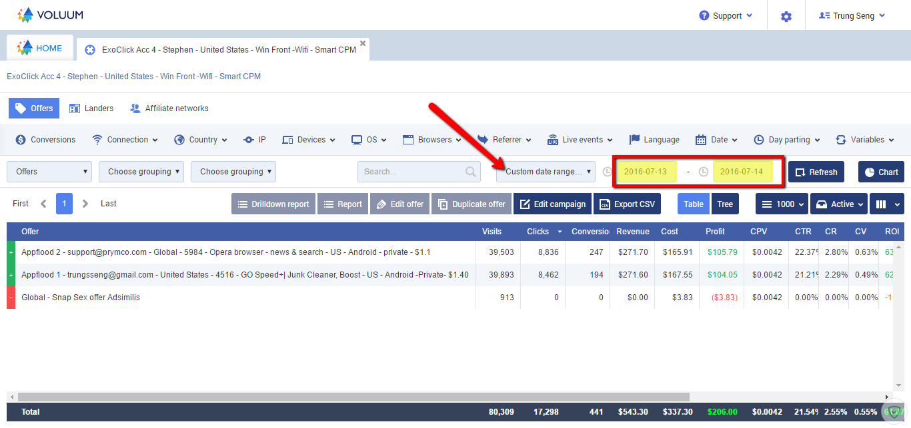Click the Duplicate offer button
Image resolution: width=911 pixels, height=428 pixels.
[472, 204]
